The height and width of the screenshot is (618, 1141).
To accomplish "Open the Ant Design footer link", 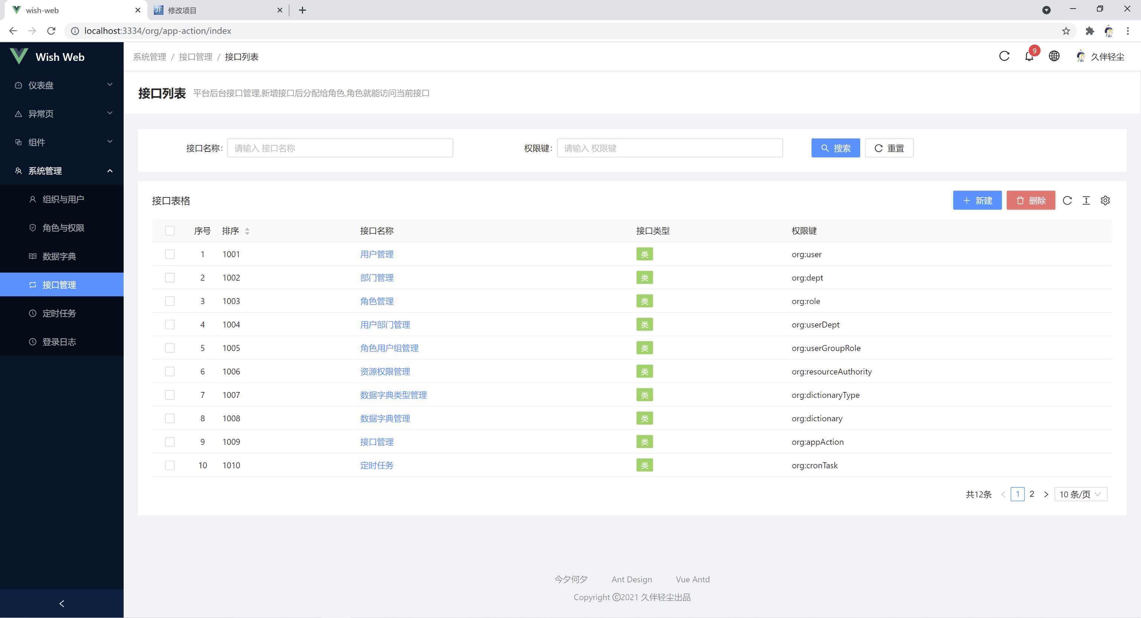I will pyautogui.click(x=632, y=579).
